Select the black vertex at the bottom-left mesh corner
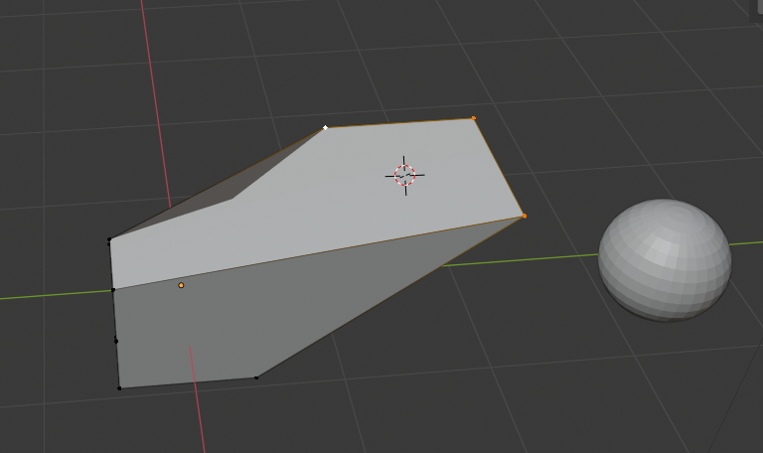Screen dimensions: 763x453 coord(119,388)
